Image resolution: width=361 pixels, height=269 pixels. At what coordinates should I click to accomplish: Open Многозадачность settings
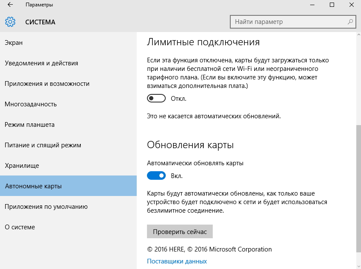[31, 104]
